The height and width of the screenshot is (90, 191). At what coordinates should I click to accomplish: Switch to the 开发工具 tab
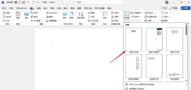point(88,8)
